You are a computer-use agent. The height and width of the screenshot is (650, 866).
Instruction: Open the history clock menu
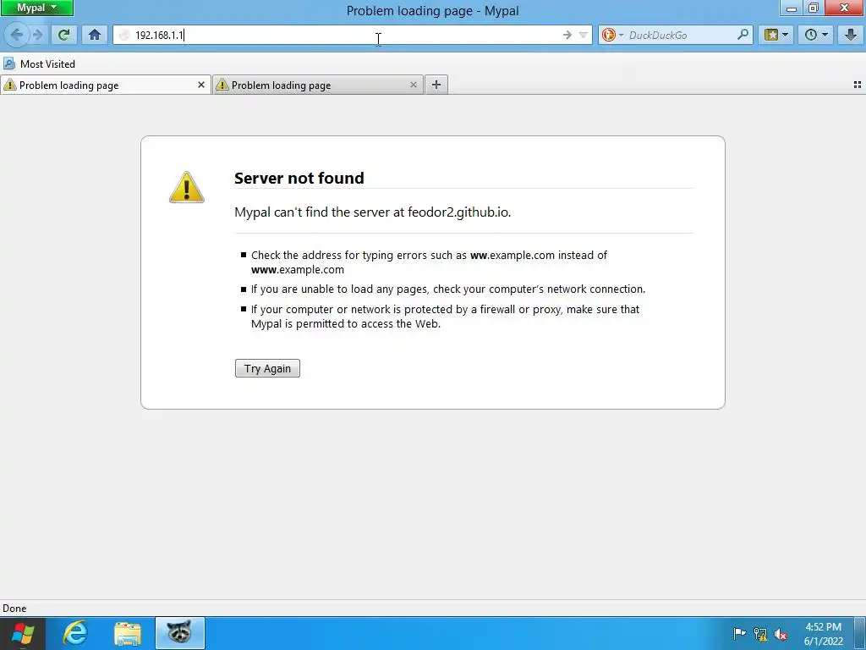point(816,35)
